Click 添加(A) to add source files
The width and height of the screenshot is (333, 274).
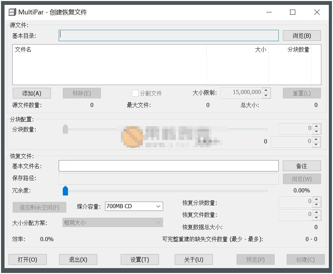pos(32,93)
